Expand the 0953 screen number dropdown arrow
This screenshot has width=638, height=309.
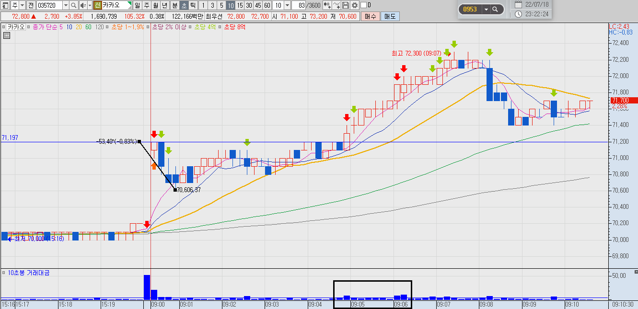coord(486,9)
